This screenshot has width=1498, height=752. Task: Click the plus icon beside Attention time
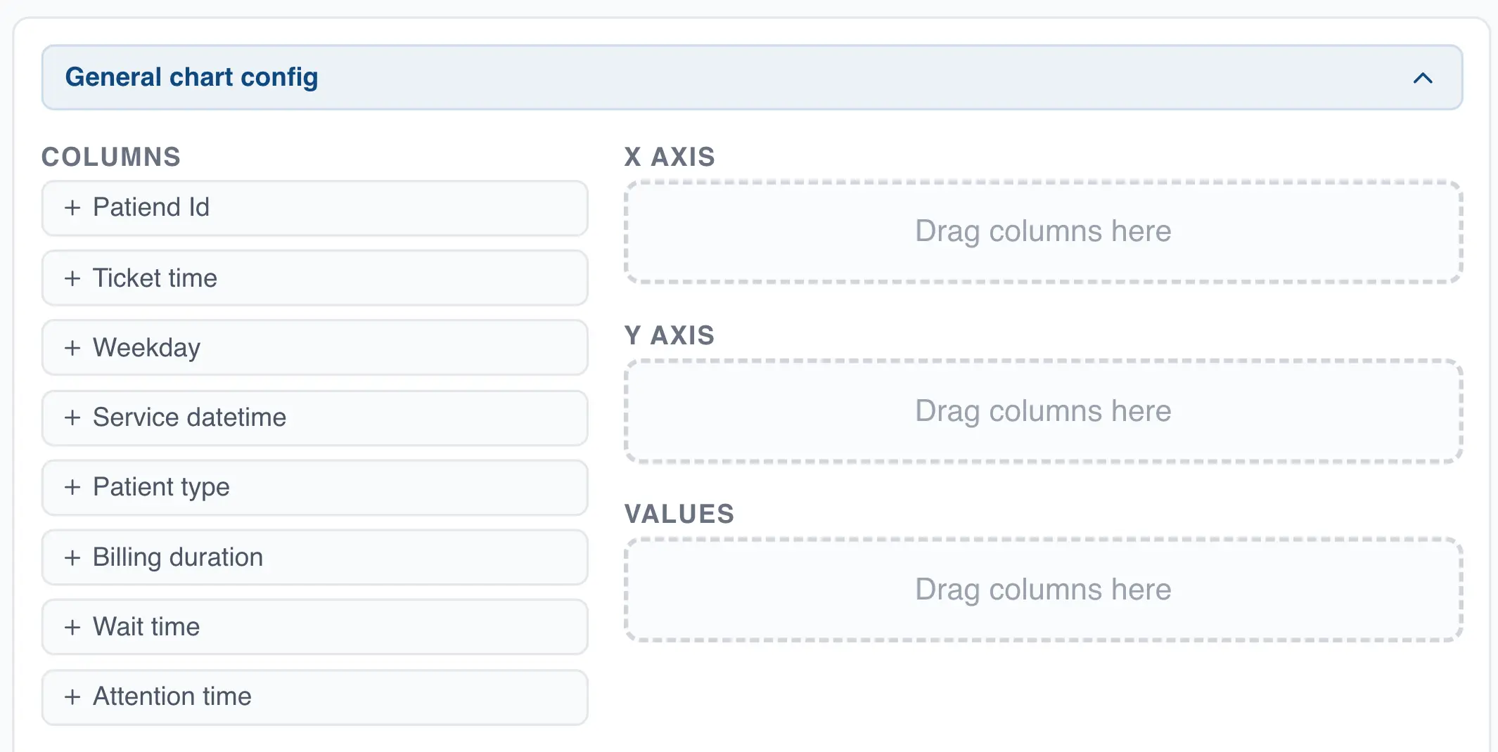coord(72,696)
